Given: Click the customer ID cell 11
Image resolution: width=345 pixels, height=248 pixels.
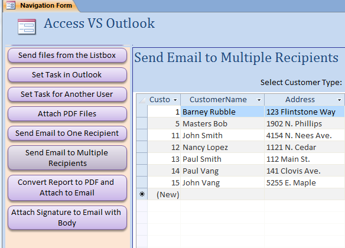Looking at the screenshot, I should (x=164, y=135).
